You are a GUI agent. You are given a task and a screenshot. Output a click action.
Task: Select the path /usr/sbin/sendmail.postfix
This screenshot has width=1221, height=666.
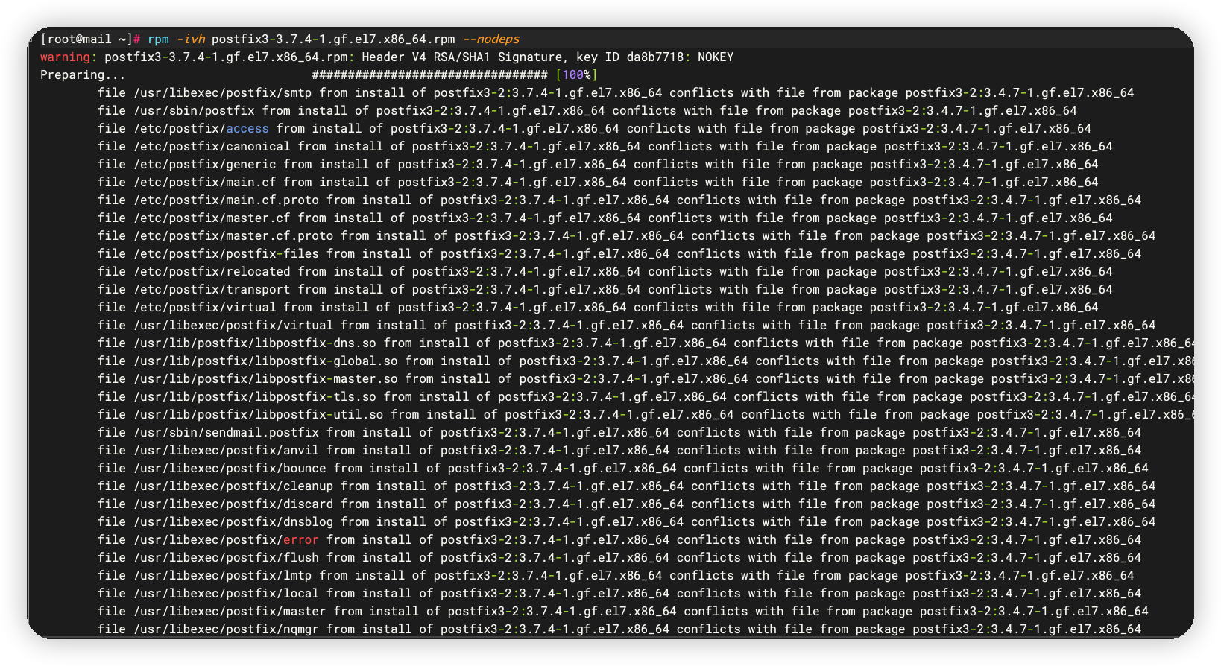coord(227,432)
